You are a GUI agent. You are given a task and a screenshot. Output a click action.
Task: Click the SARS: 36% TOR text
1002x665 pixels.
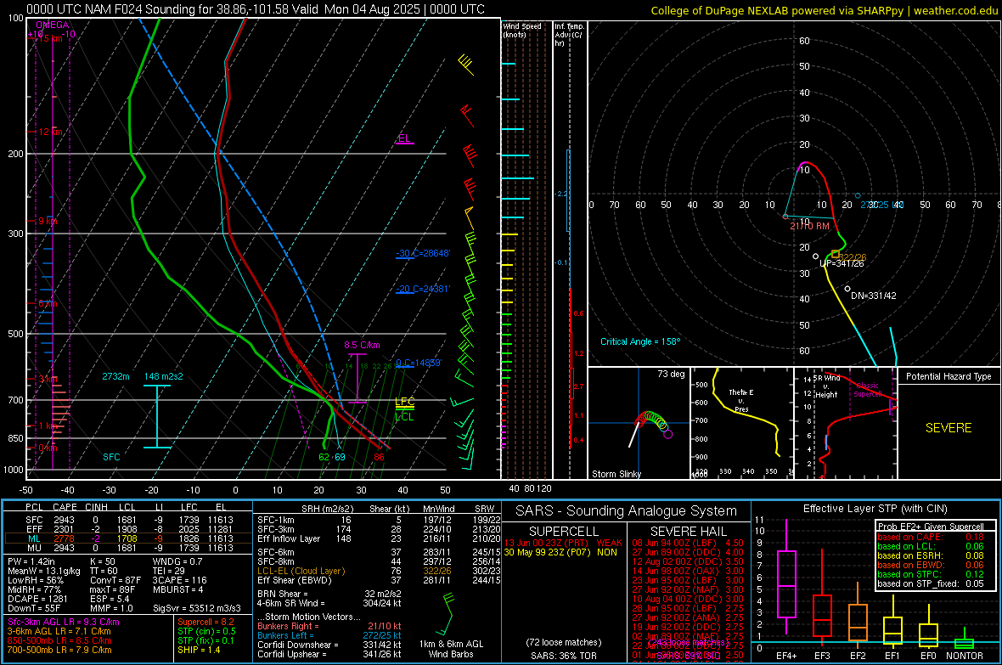563,656
